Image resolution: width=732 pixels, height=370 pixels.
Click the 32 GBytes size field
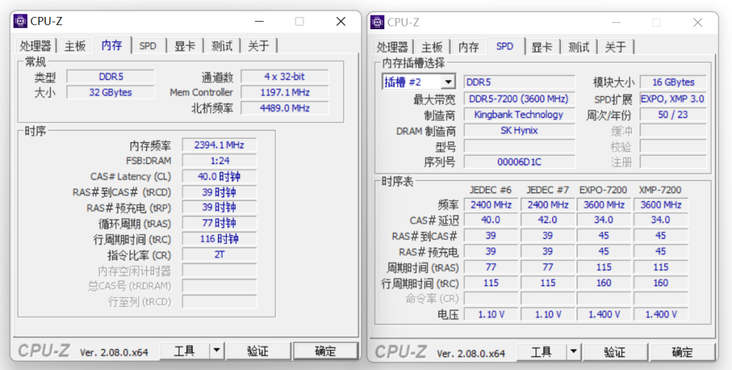(x=110, y=92)
